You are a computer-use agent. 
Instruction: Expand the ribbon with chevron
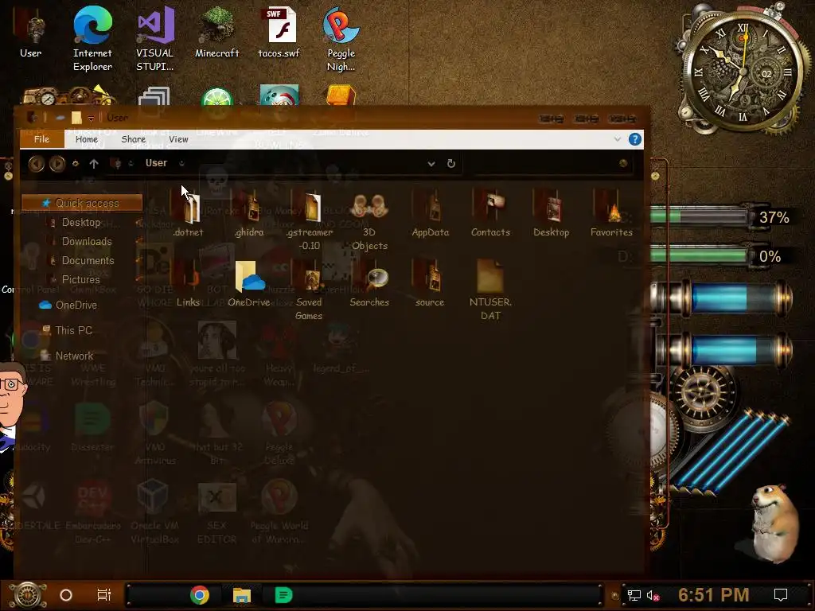pos(617,139)
